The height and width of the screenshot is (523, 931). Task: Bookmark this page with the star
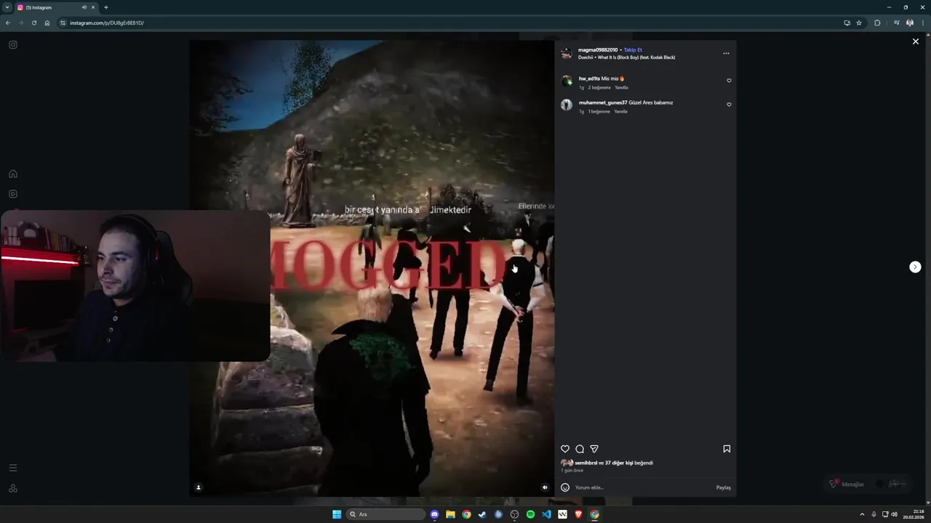point(859,23)
